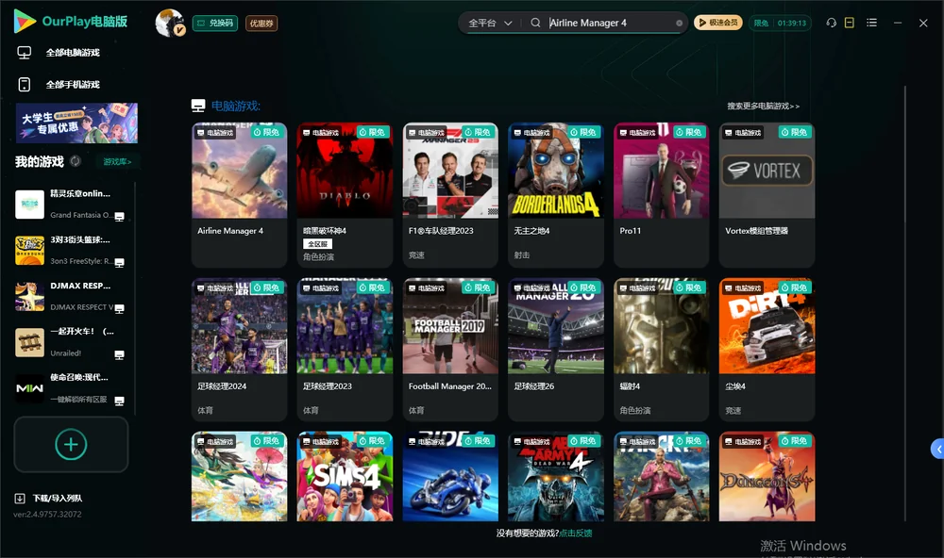Screen dimensions: 944x558
Task: Open 全部手机游戏 section
Action: [73, 85]
